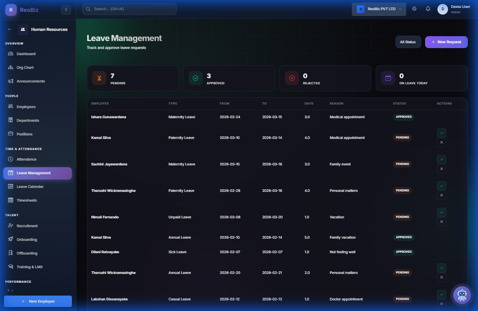Reject Sachini Jayawardena's maternity leave request
Screen dimensions: 478x311
441,169
